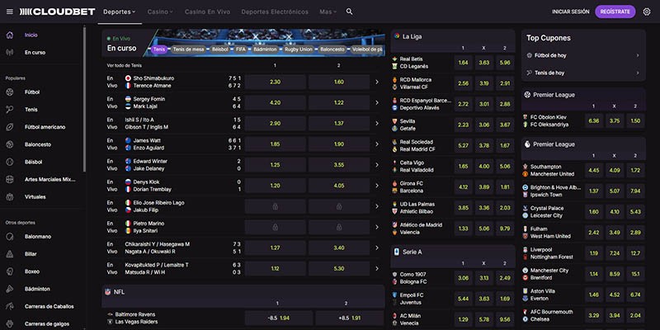Bet 1.64 on Real Betis win
The image size is (660, 330).
[x=463, y=63]
